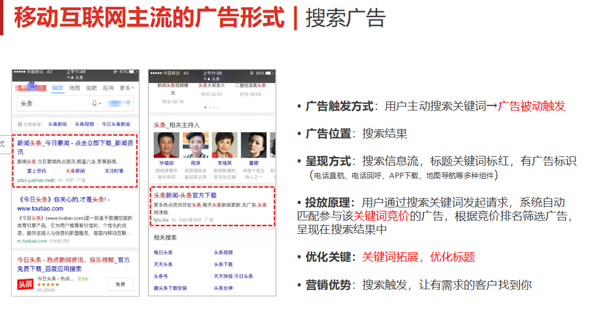This screenshot has height=319, width=599.
Task: Tap the paw icon beside 为您推荐
Action: [20, 124]
